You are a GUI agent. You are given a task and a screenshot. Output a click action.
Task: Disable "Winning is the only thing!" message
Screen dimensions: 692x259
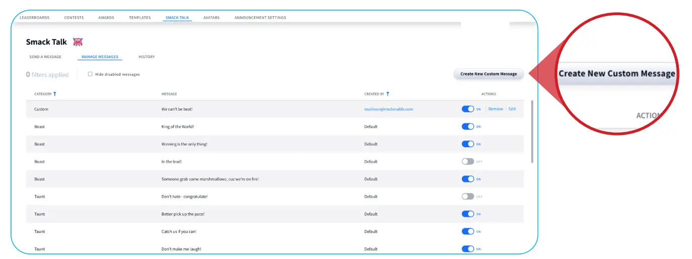[x=468, y=144]
